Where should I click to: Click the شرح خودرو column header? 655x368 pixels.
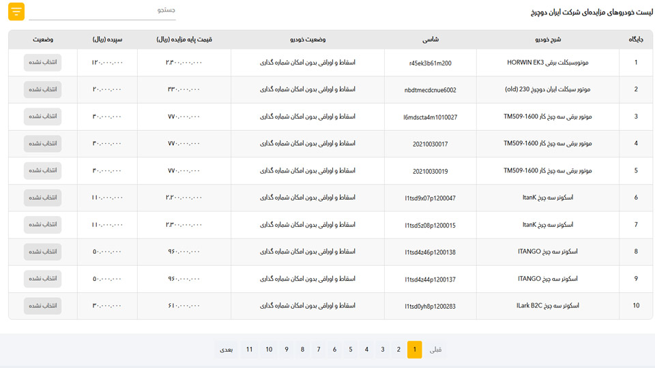(548, 40)
